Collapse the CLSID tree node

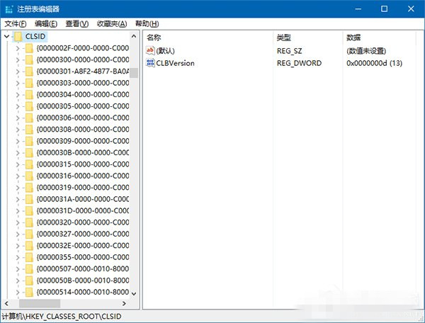pyautogui.click(x=7, y=36)
